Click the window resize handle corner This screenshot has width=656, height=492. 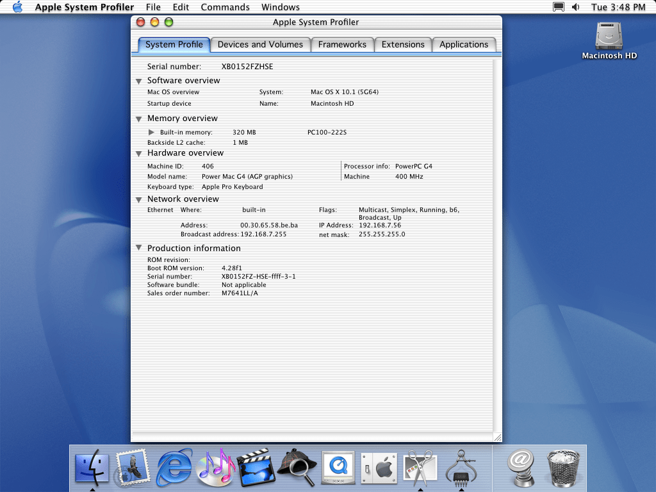pyautogui.click(x=497, y=437)
